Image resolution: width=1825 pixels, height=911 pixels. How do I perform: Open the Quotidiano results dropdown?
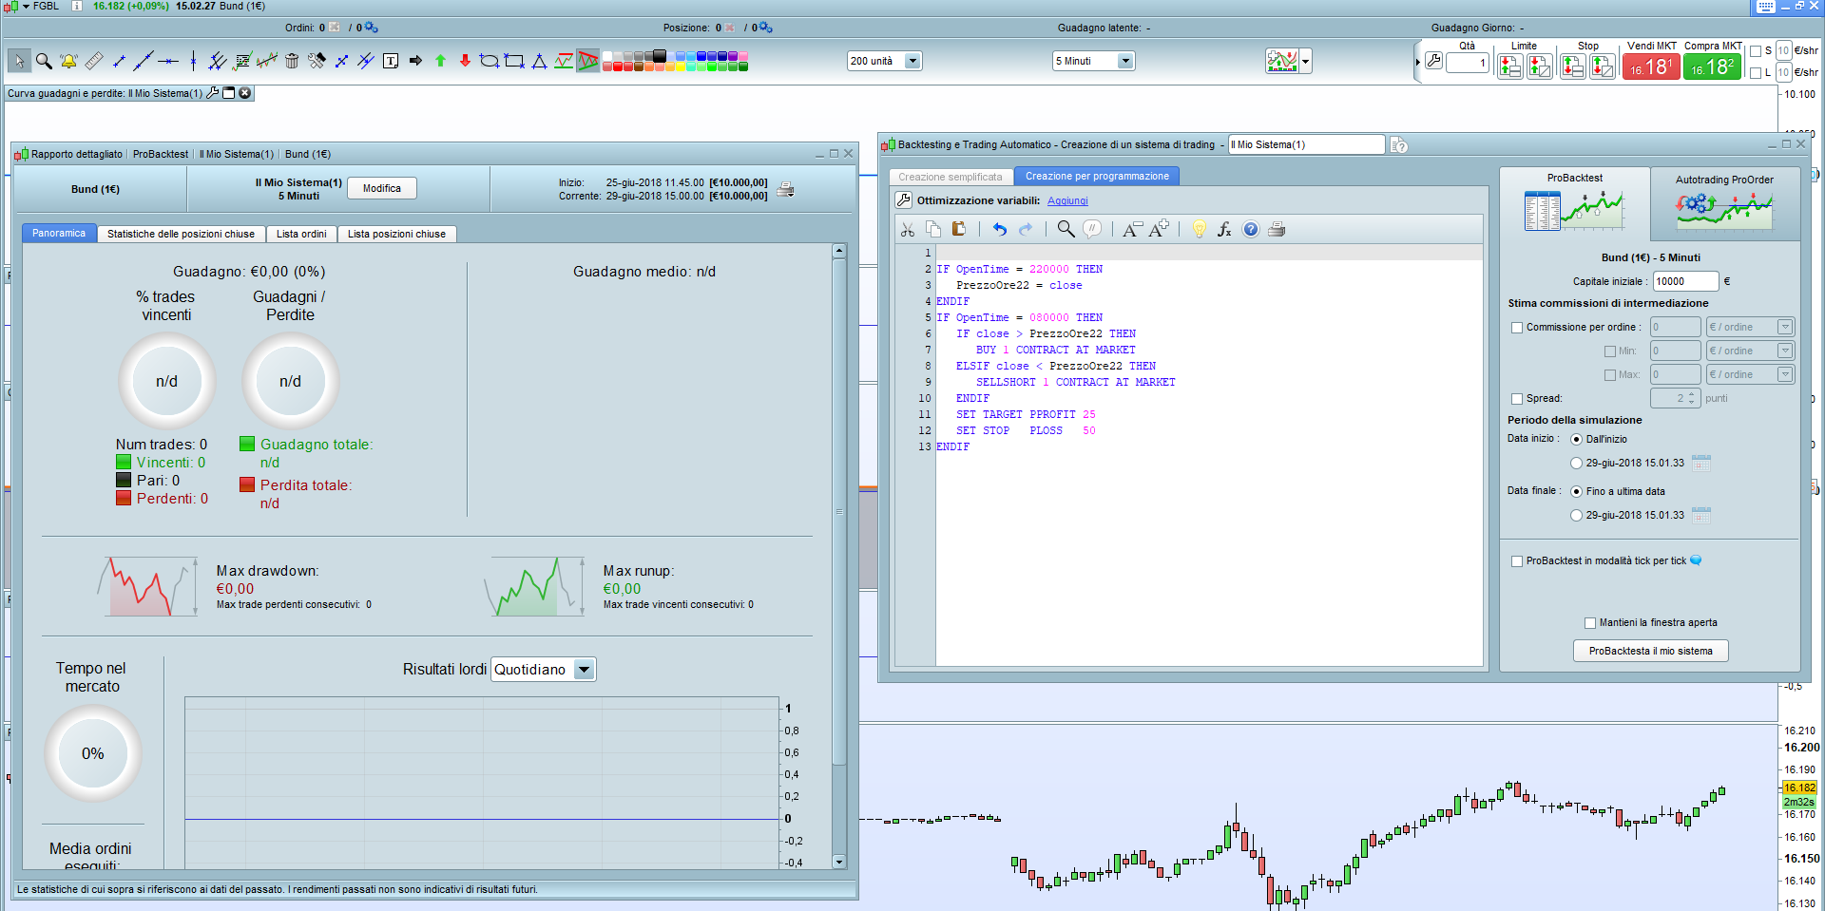point(584,670)
